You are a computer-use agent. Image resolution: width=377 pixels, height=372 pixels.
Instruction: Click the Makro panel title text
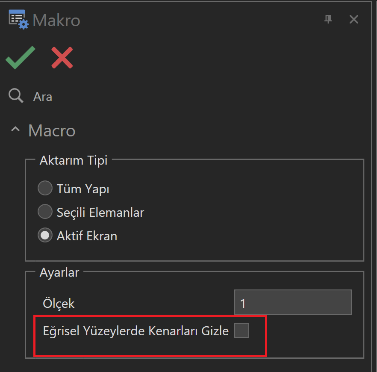[x=56, y=20]
